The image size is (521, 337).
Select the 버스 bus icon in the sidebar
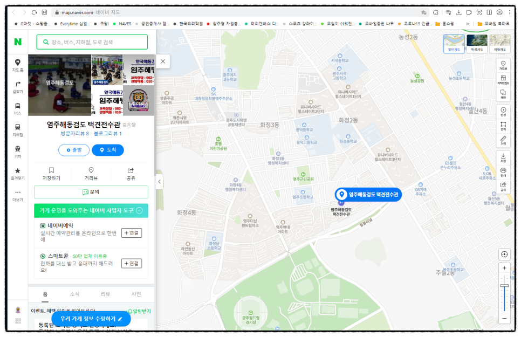pos(18,109)
